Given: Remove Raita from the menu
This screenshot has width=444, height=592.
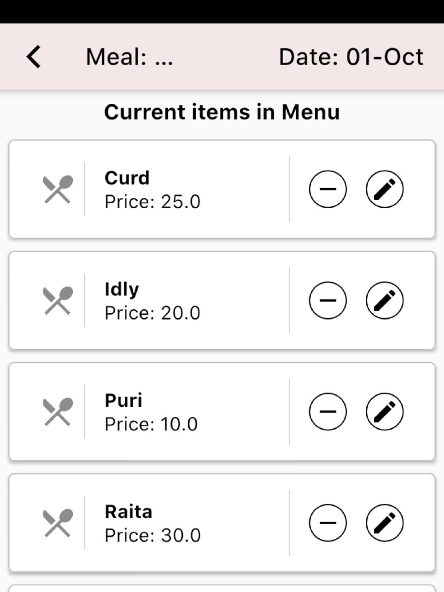Looking at the screenshot, I should [328, 523].
